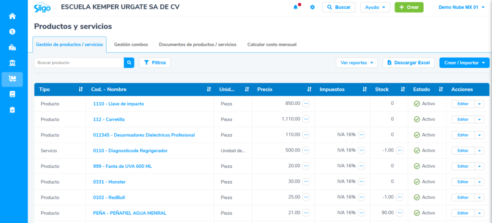
Task: Click the green Crear button
Action: pyautogui.click(x=409, y=7)
